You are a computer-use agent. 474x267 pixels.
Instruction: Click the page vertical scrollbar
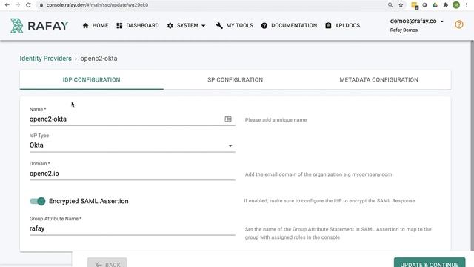473,145
